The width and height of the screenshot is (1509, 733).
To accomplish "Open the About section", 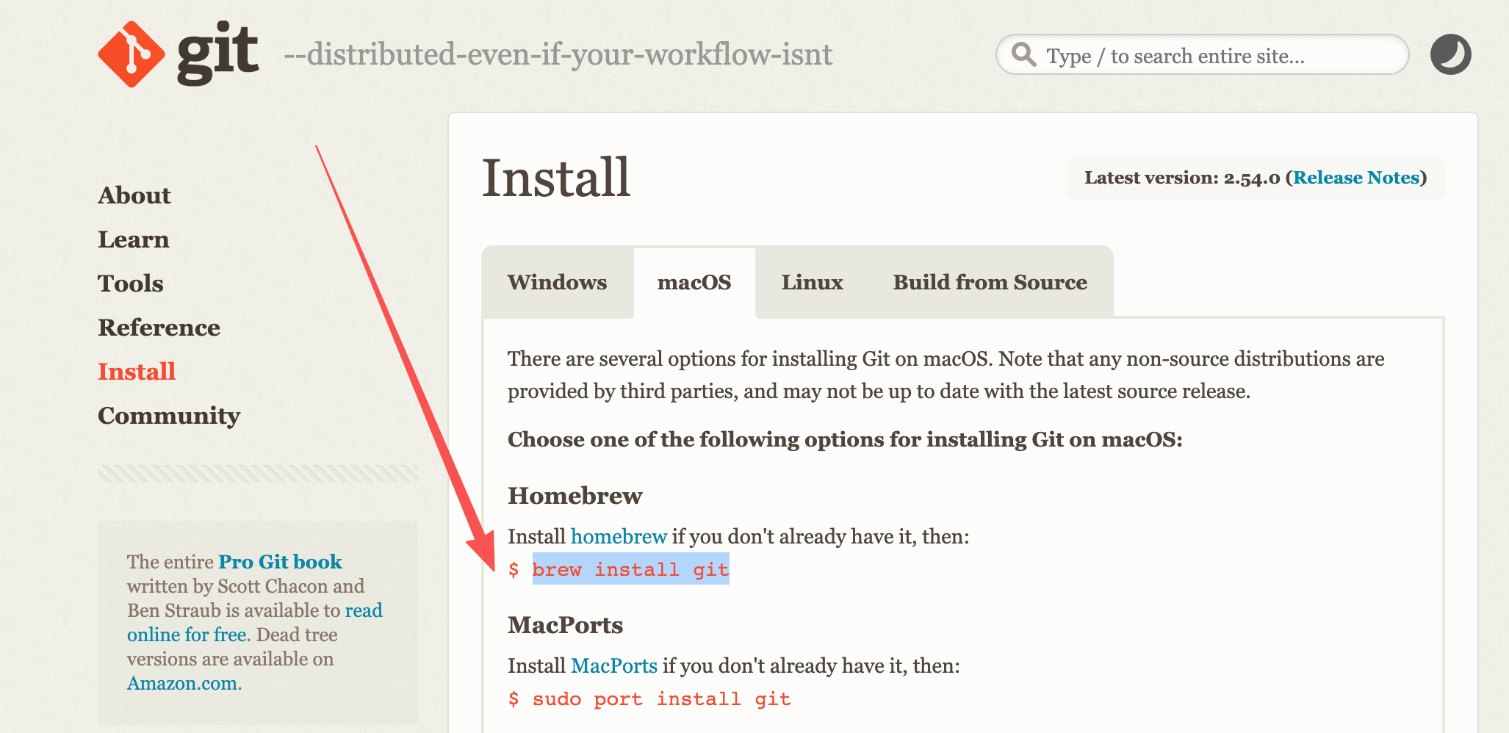I will (134, 195).
